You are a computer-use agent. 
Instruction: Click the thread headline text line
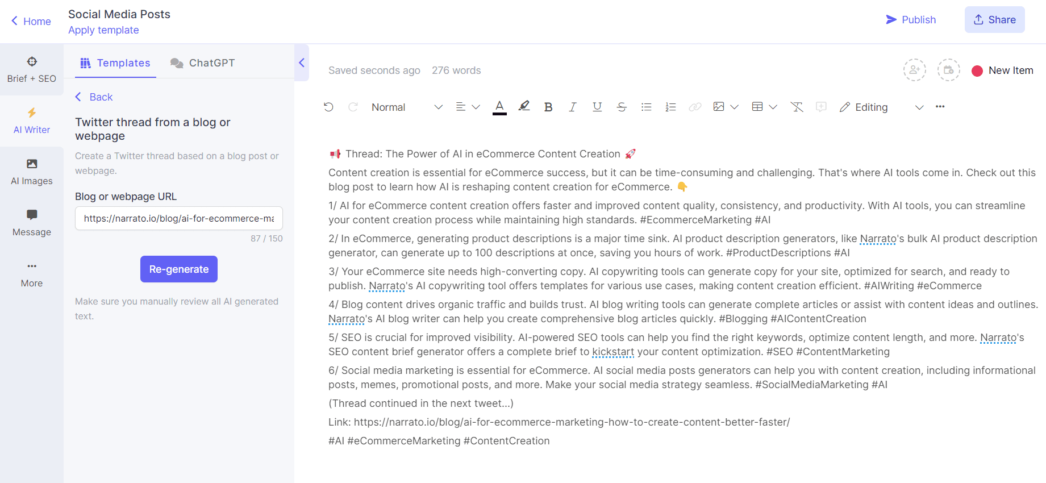(482, 154)
